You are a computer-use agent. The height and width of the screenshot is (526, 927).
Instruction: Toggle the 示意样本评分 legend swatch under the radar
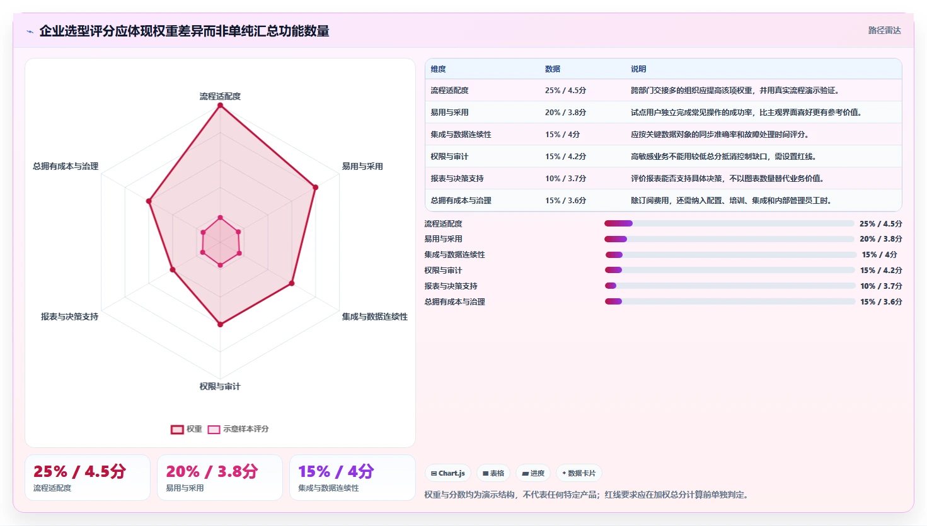(x=214, y=429)
